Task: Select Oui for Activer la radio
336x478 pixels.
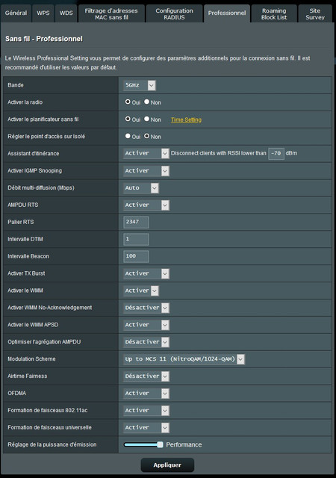Action: point(128,102)
